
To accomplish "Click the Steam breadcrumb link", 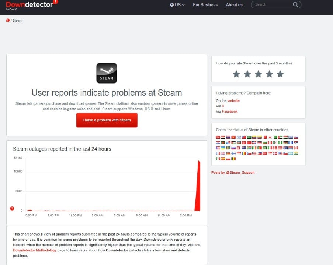I will (x=17, y=21).
